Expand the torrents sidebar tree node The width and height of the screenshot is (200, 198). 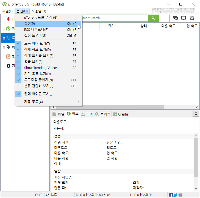tap(4, 38)
